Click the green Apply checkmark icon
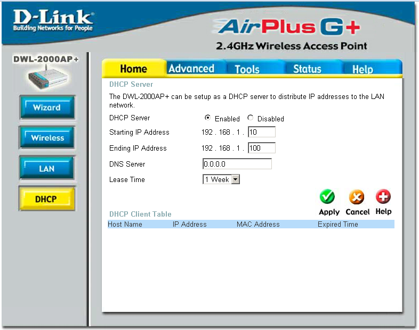This screenshot has height=330, width=419. [327, 197]
